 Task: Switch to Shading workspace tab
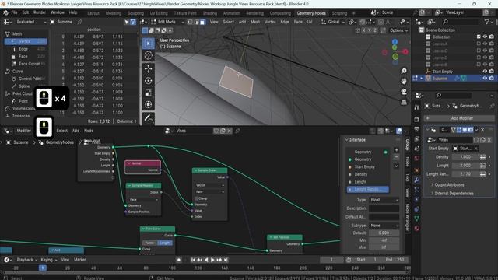pos(210,13)
